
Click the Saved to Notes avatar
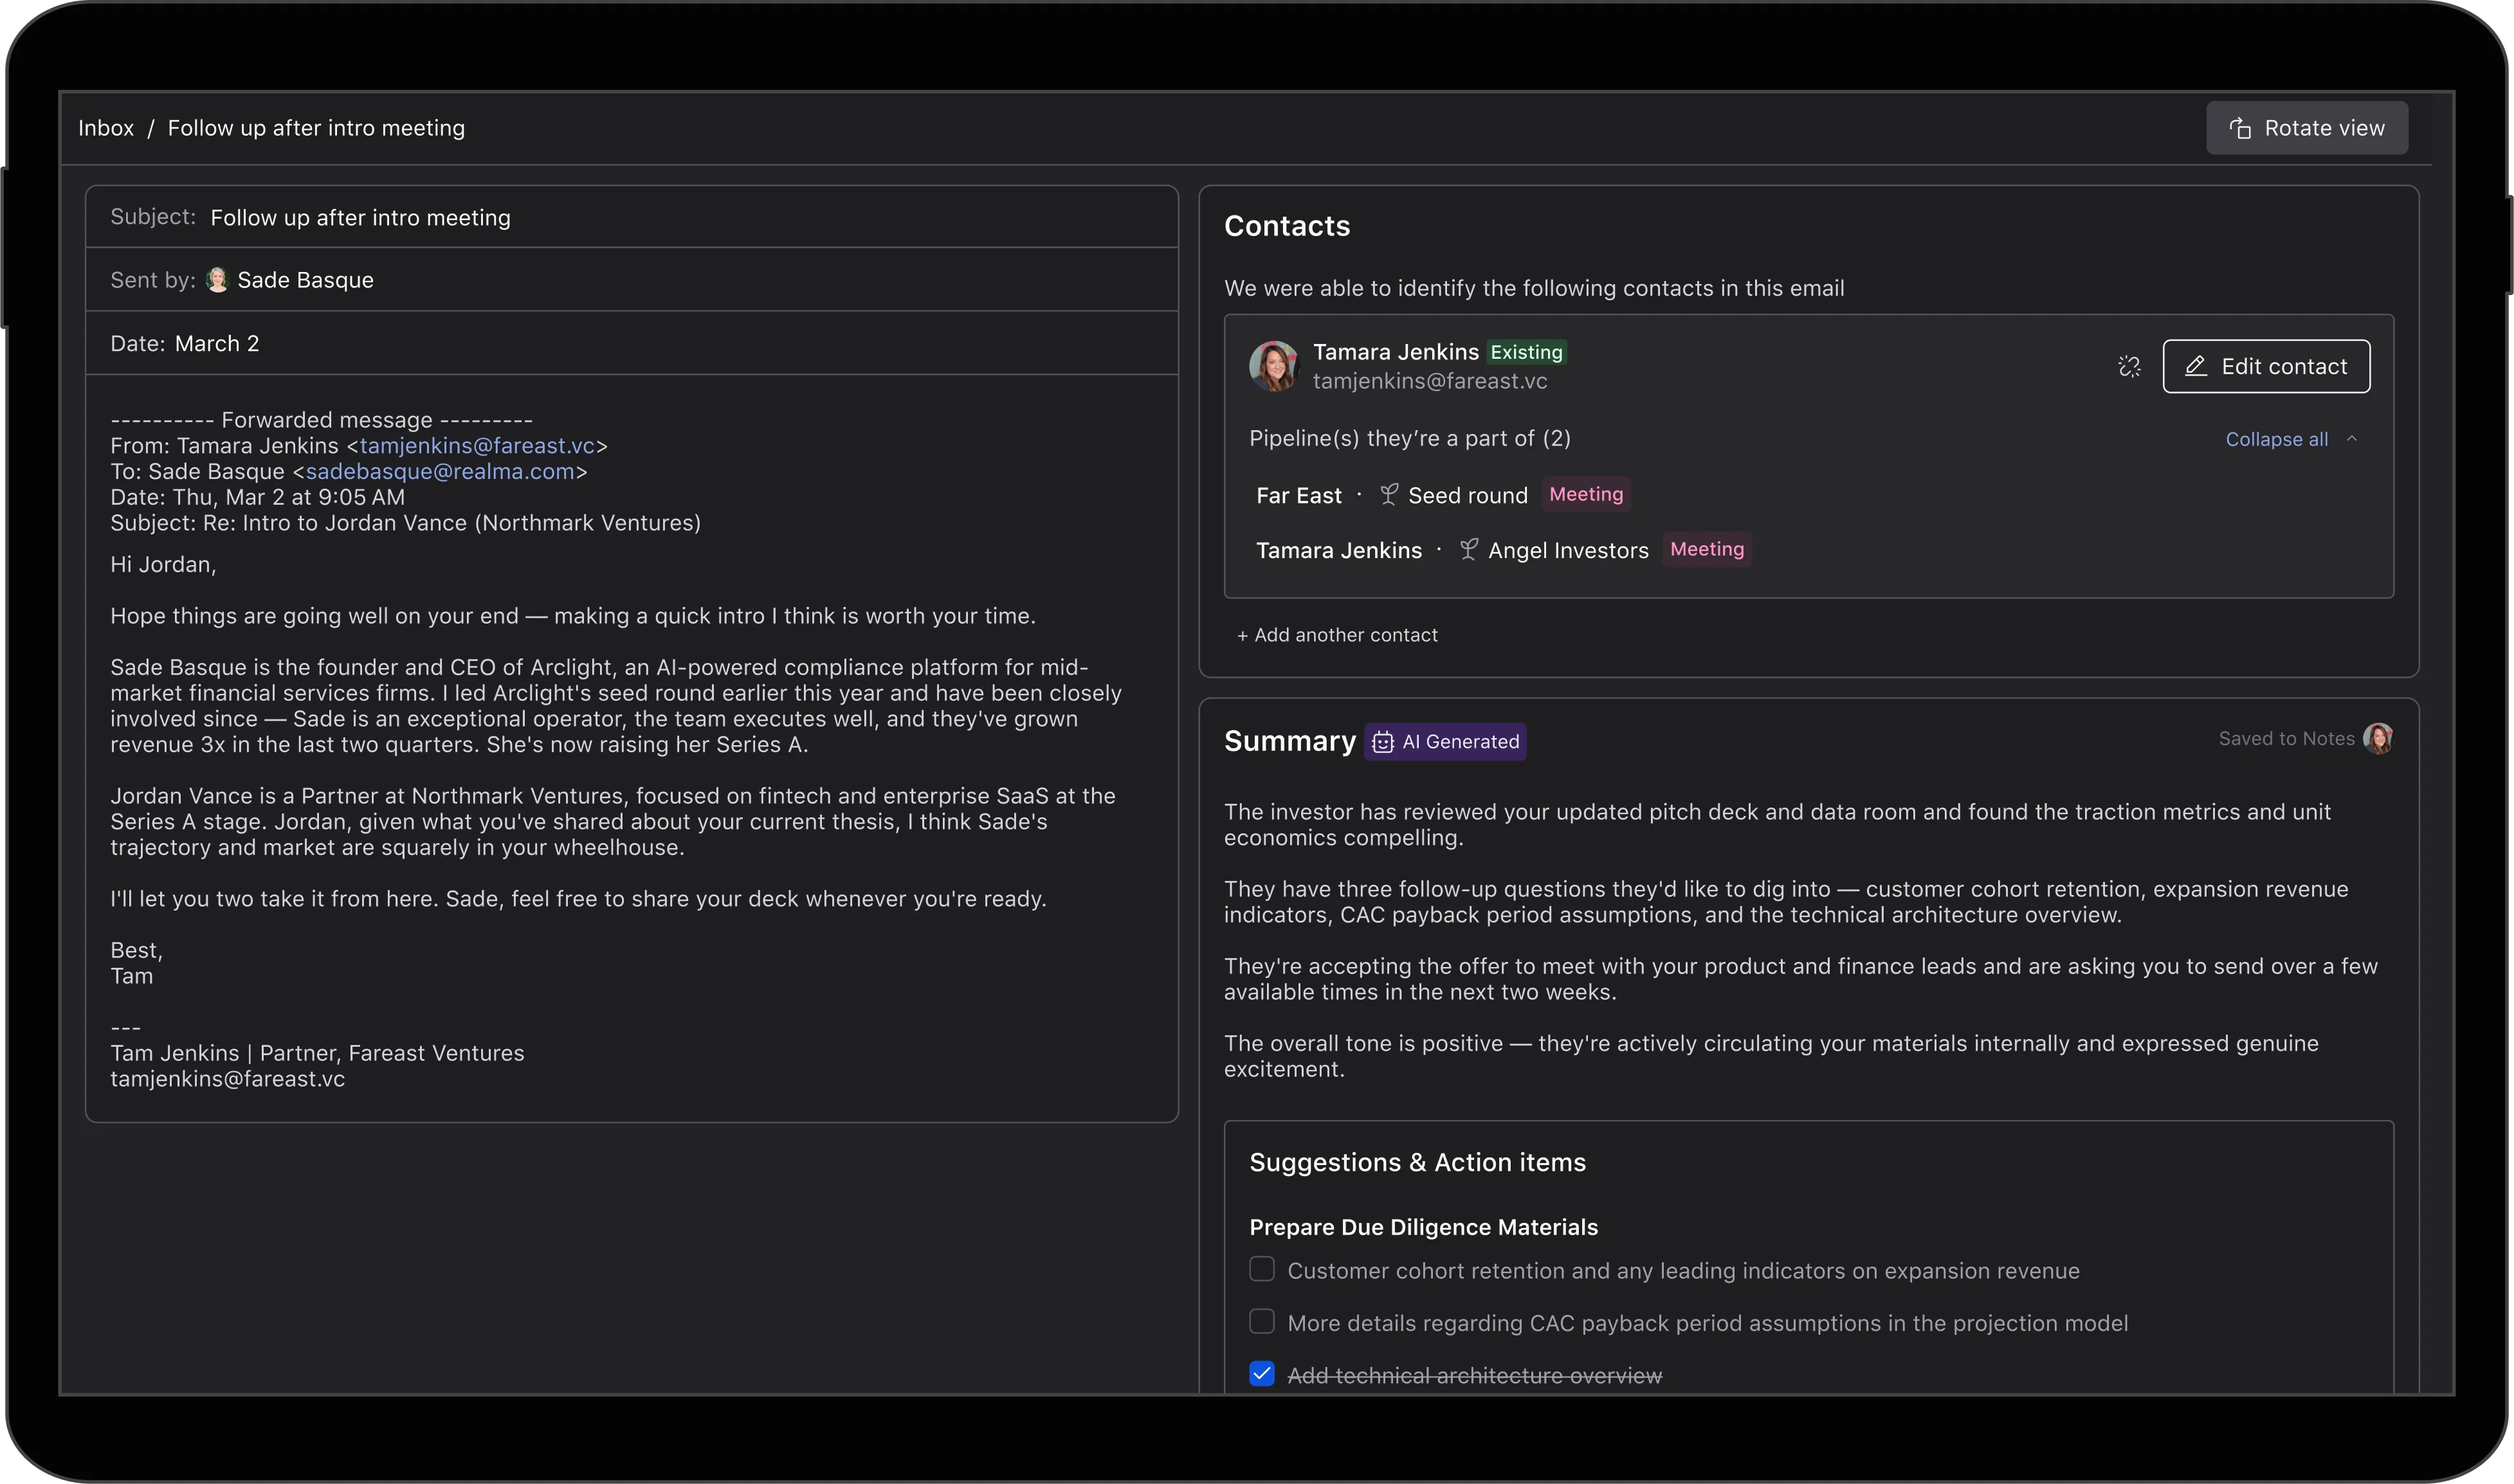[2378, 738]
